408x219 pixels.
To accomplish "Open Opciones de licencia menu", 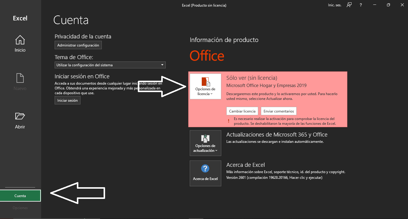I will [x=205, y=86].
